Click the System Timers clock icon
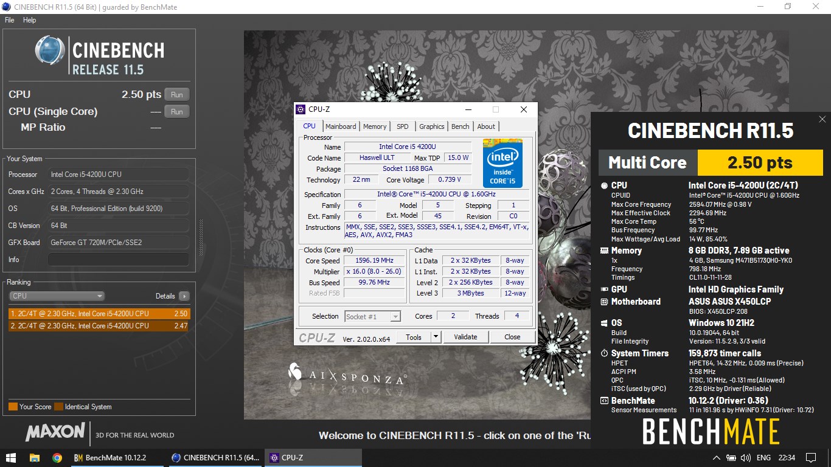The image size is (831, 467). (604, 353)
